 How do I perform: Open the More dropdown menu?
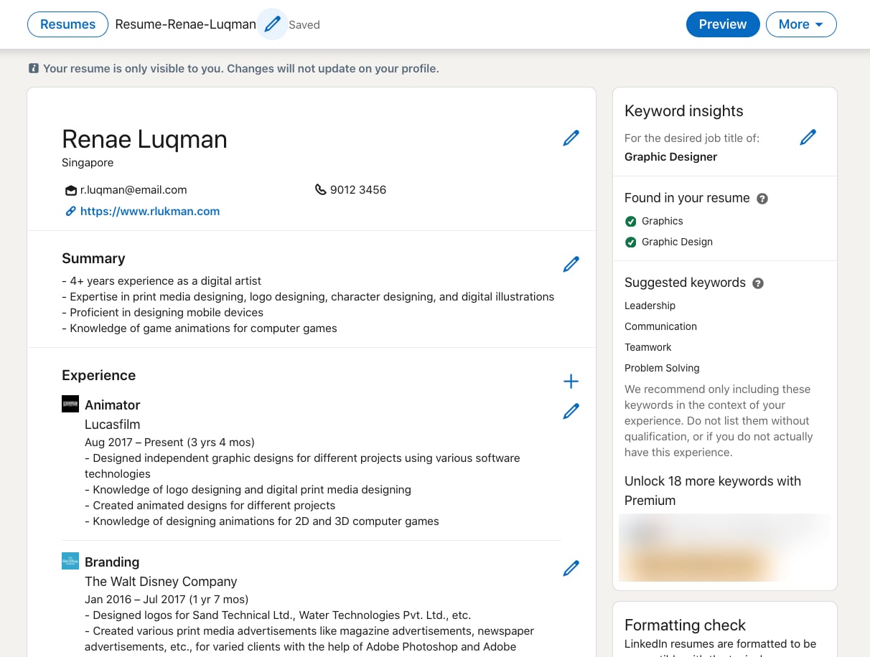[x=800, y=24]
